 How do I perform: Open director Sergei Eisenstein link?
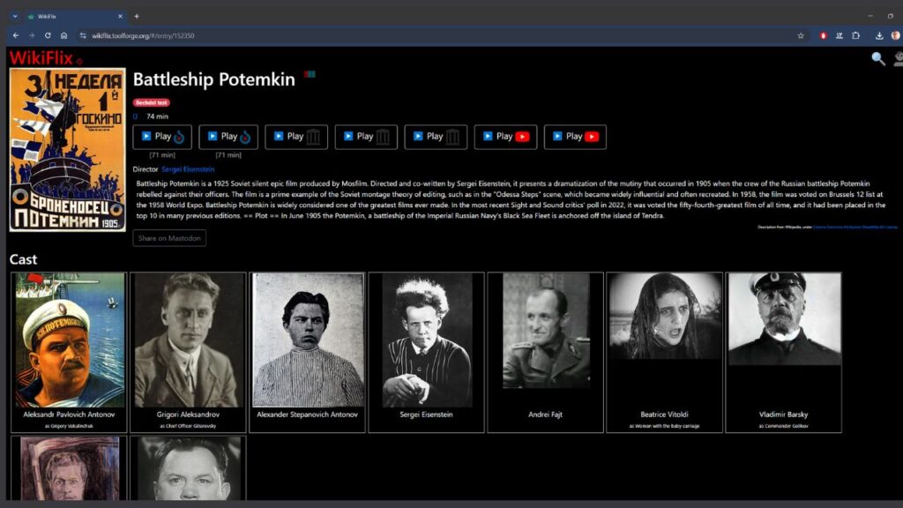click(x=187, y=168)
